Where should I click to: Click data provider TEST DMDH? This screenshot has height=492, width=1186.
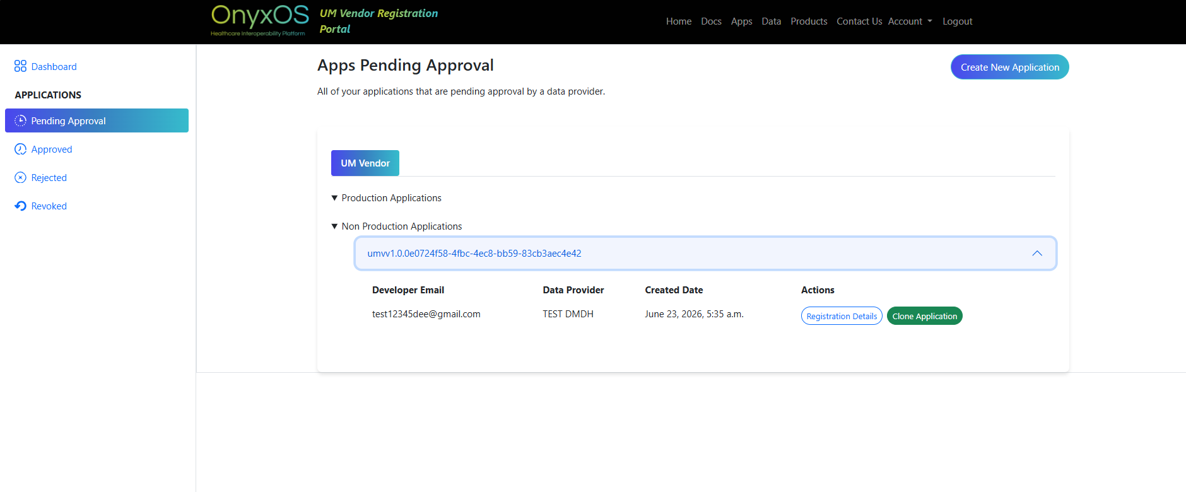tap(568, 314)
